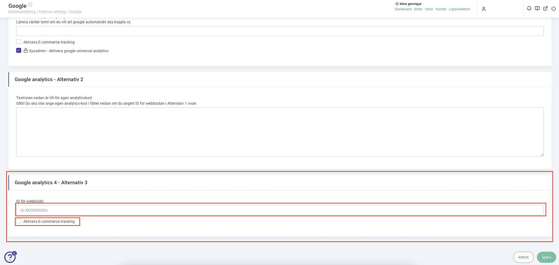Open the Kunder shortcut
The height and width of the screenshot is (265, 559).
[x=441, y=9]
